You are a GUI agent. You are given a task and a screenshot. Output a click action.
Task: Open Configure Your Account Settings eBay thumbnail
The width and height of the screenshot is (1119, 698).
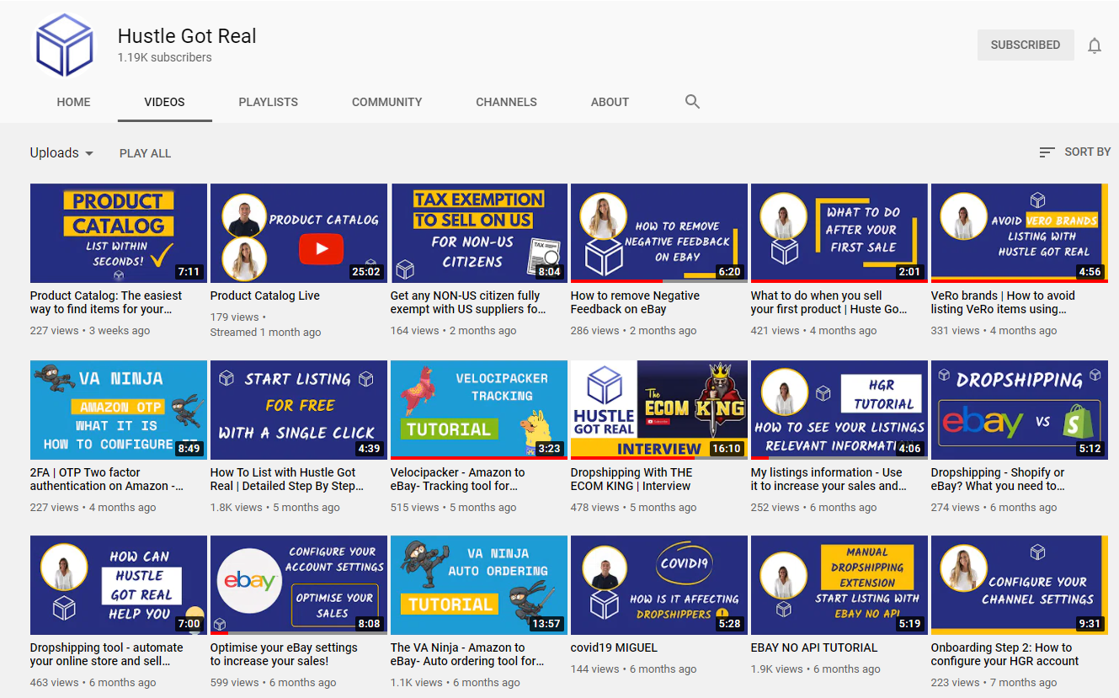tap(299, 585)
